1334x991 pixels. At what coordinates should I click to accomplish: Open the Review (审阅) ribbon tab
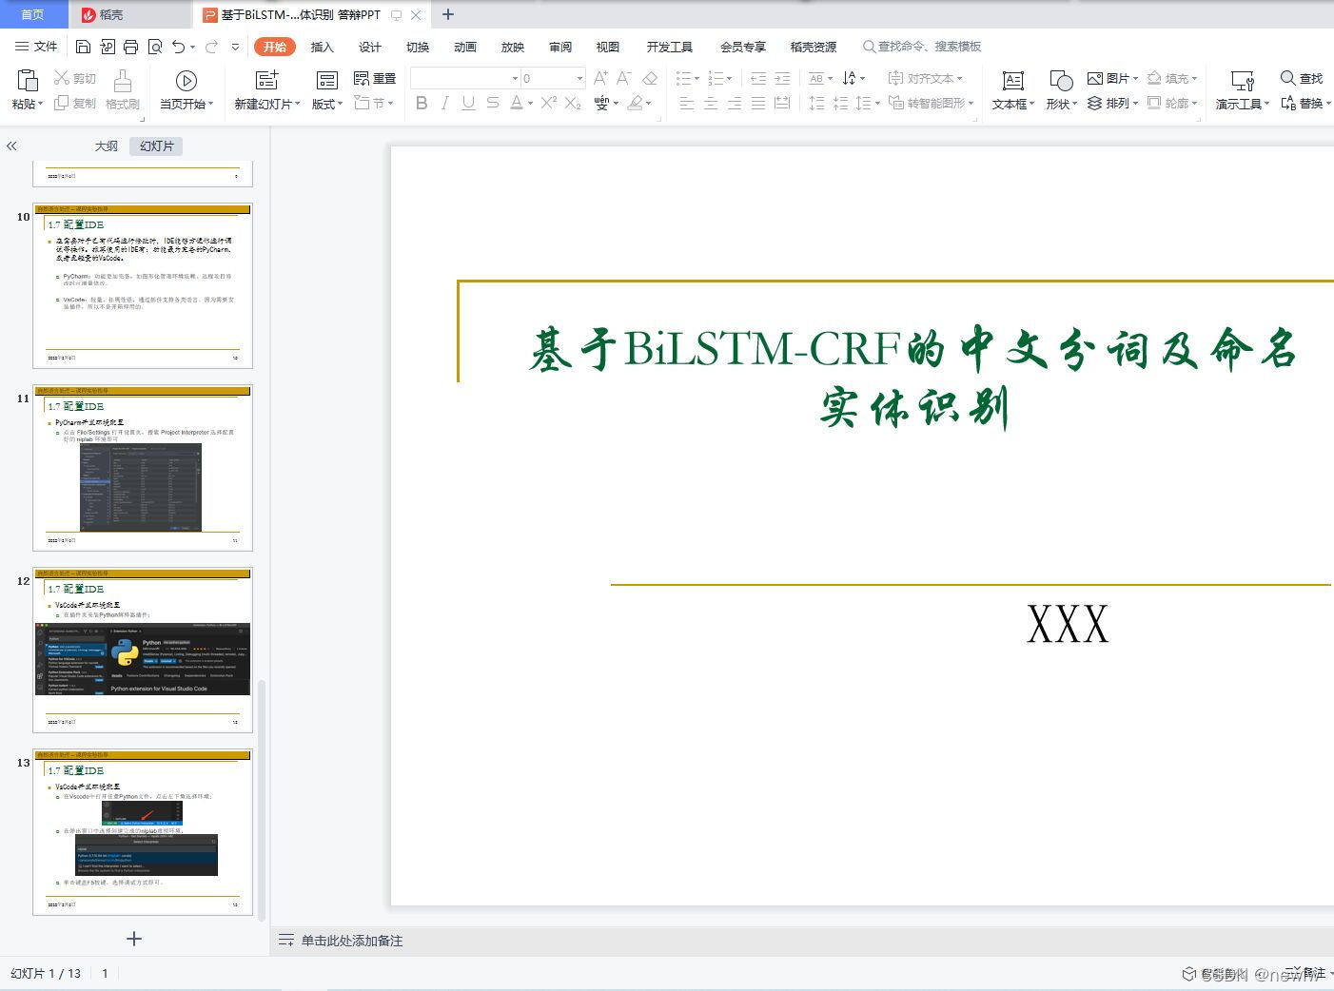point(560,47)
